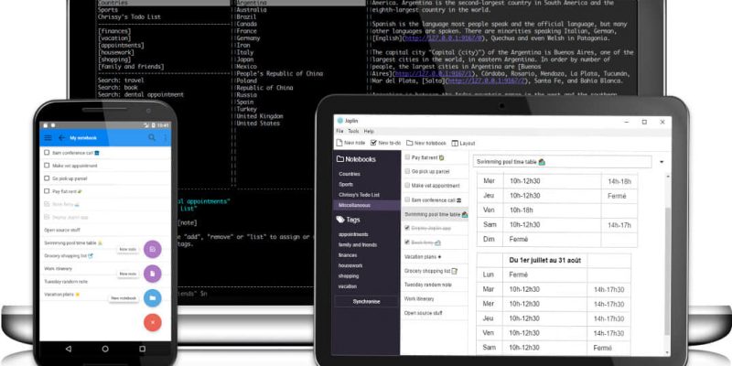Tap the blue New notebook folder button
The height and width of the screenshot is (366, 732).
click(x=152, y=298)
